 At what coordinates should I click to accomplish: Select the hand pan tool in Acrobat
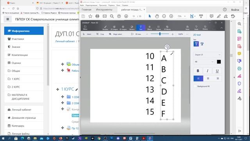point(157,16)
